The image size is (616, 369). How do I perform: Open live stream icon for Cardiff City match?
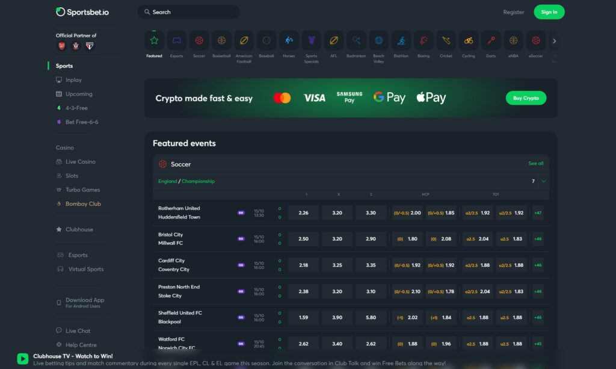[241, 265]
